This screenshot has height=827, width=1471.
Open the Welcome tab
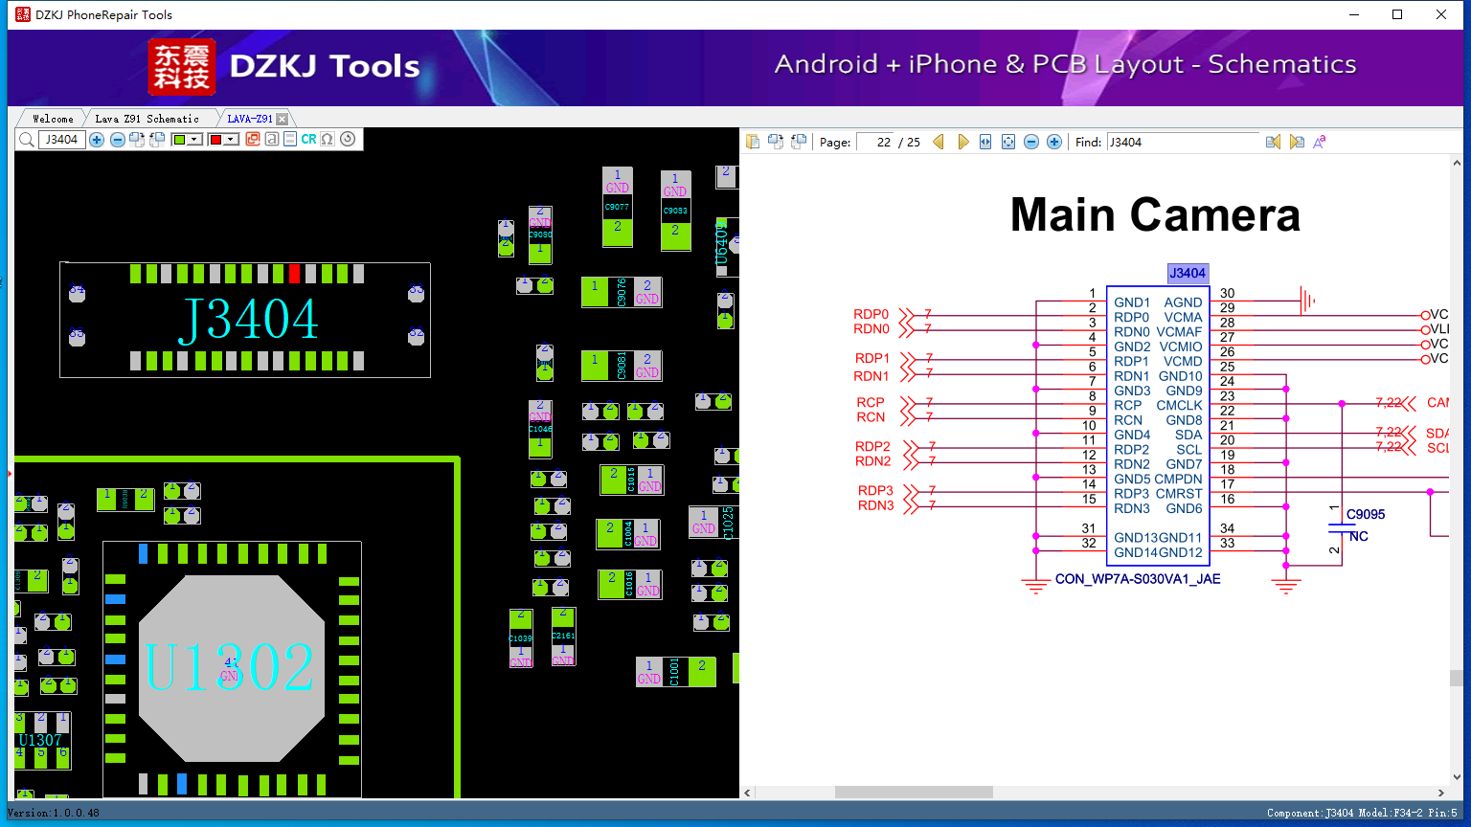point(53,119)
